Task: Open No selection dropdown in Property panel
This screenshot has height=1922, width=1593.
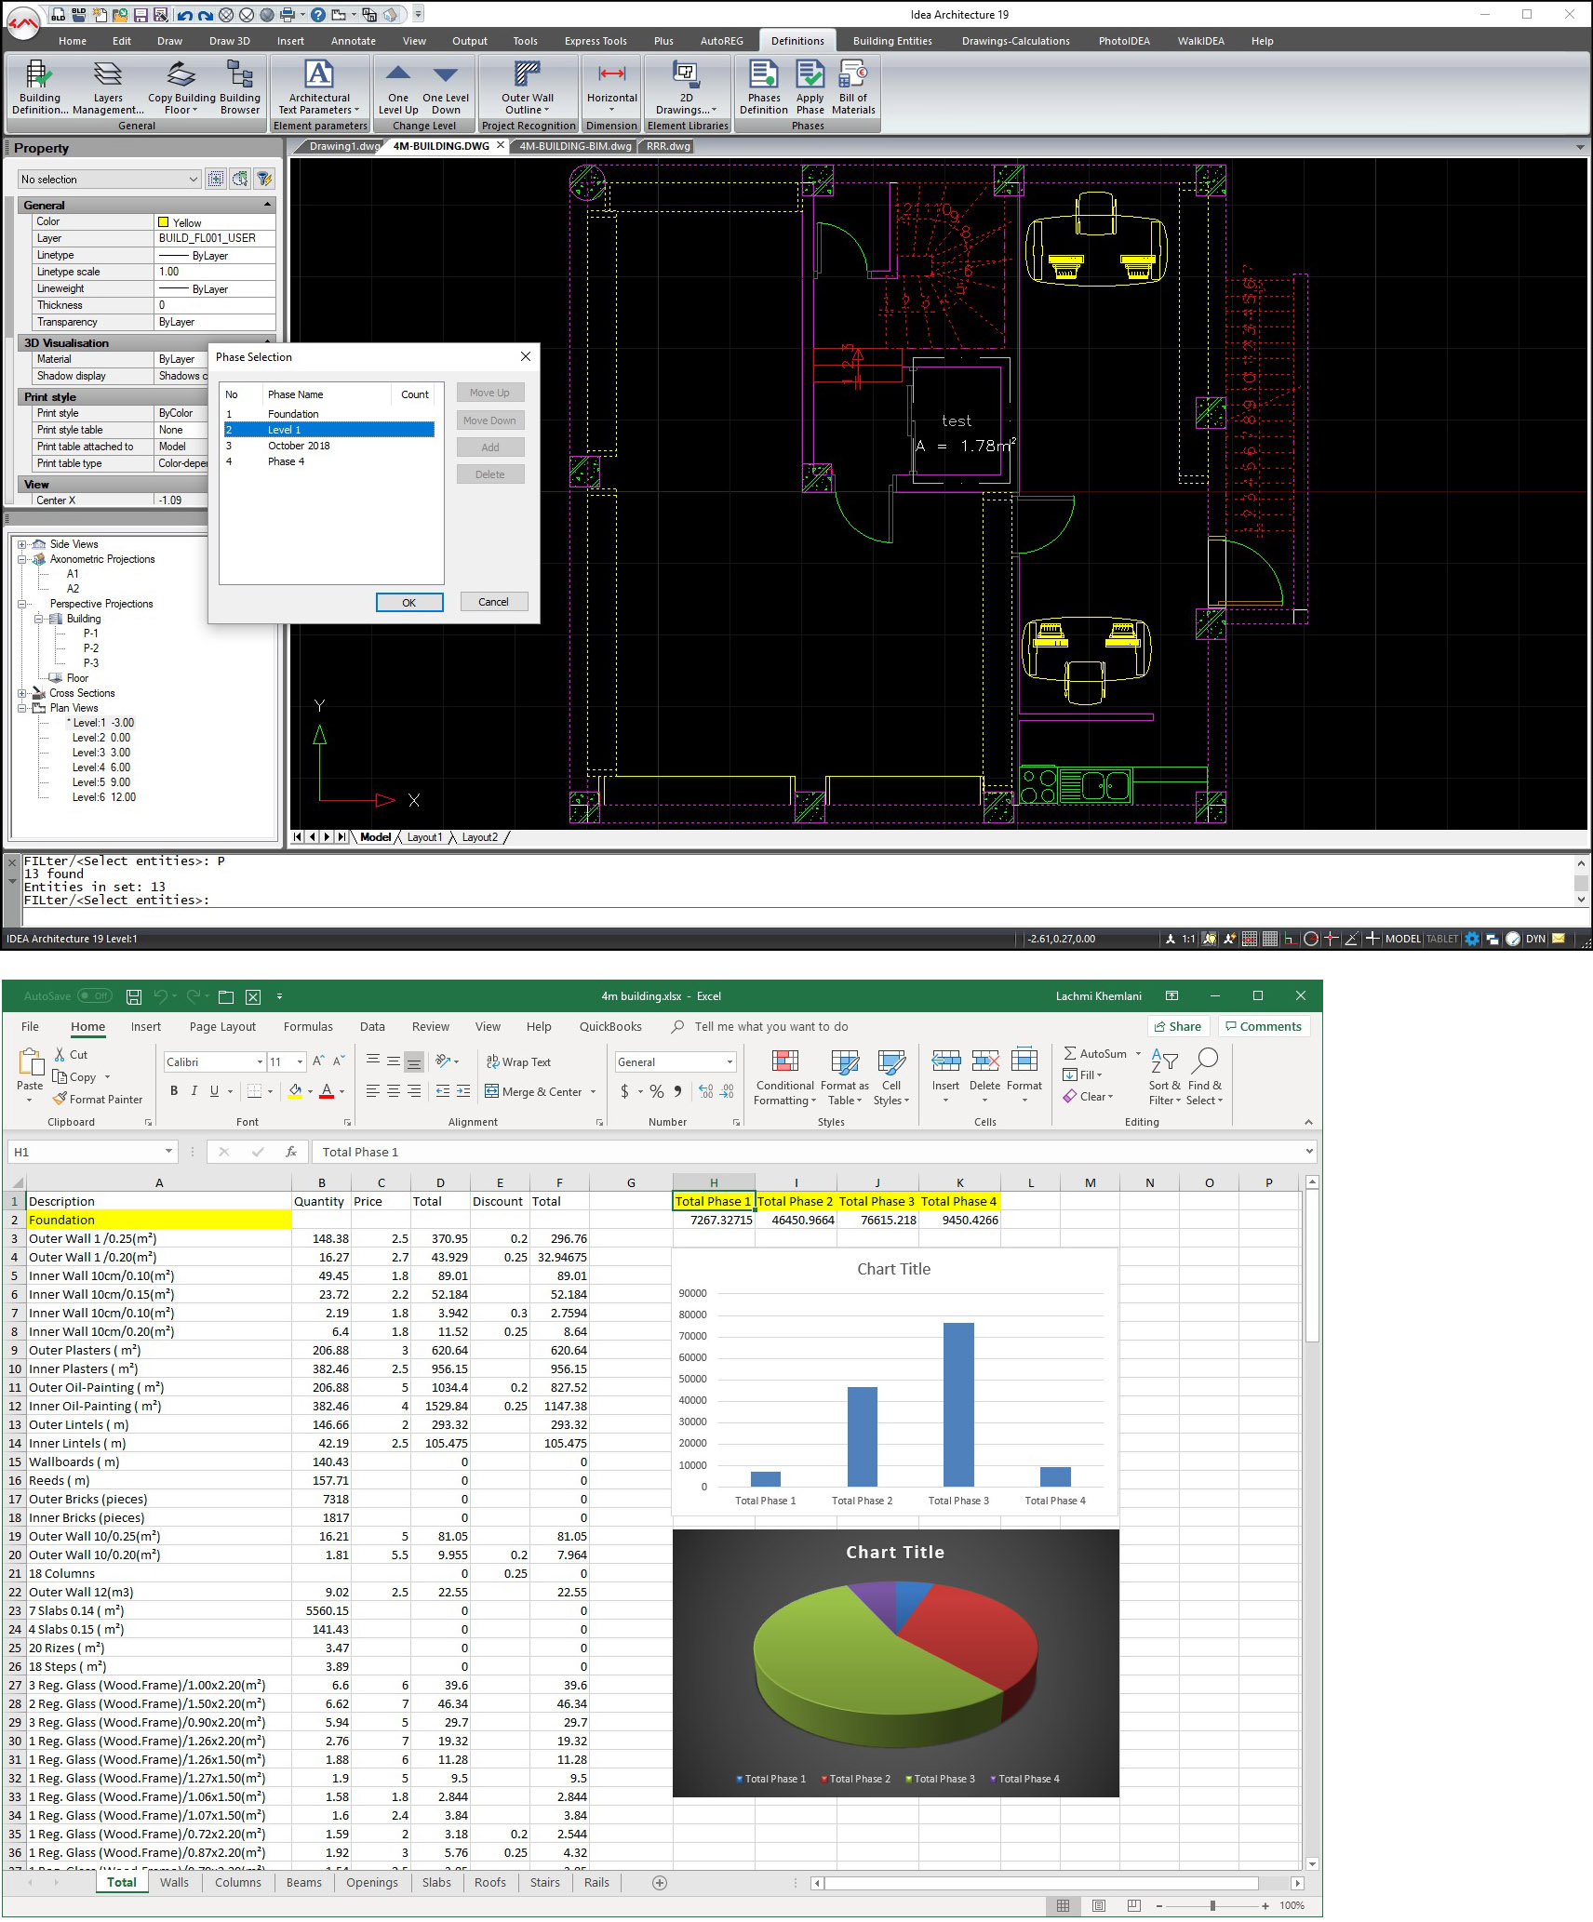Action: pos(110,179)
